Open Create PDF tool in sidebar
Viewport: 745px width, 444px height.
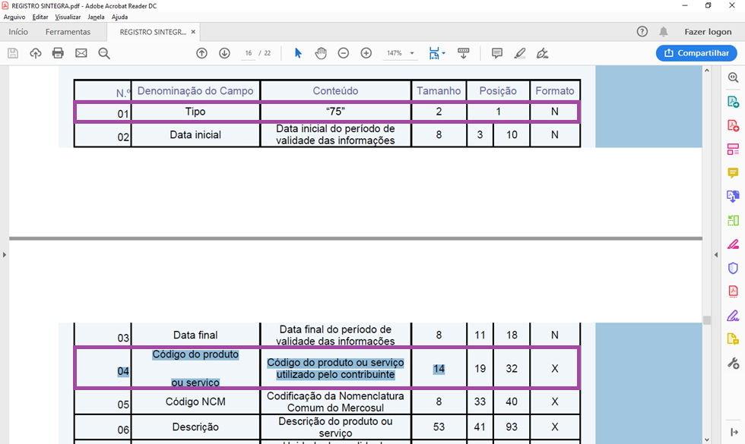tap(733, 126)
